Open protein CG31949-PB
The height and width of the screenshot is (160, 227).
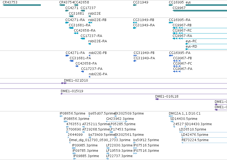click(x=135, y=56)
